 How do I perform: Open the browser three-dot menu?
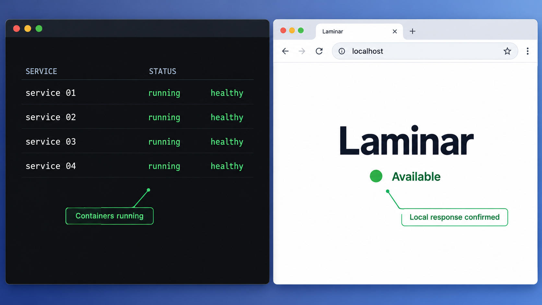tap(528, 51)
